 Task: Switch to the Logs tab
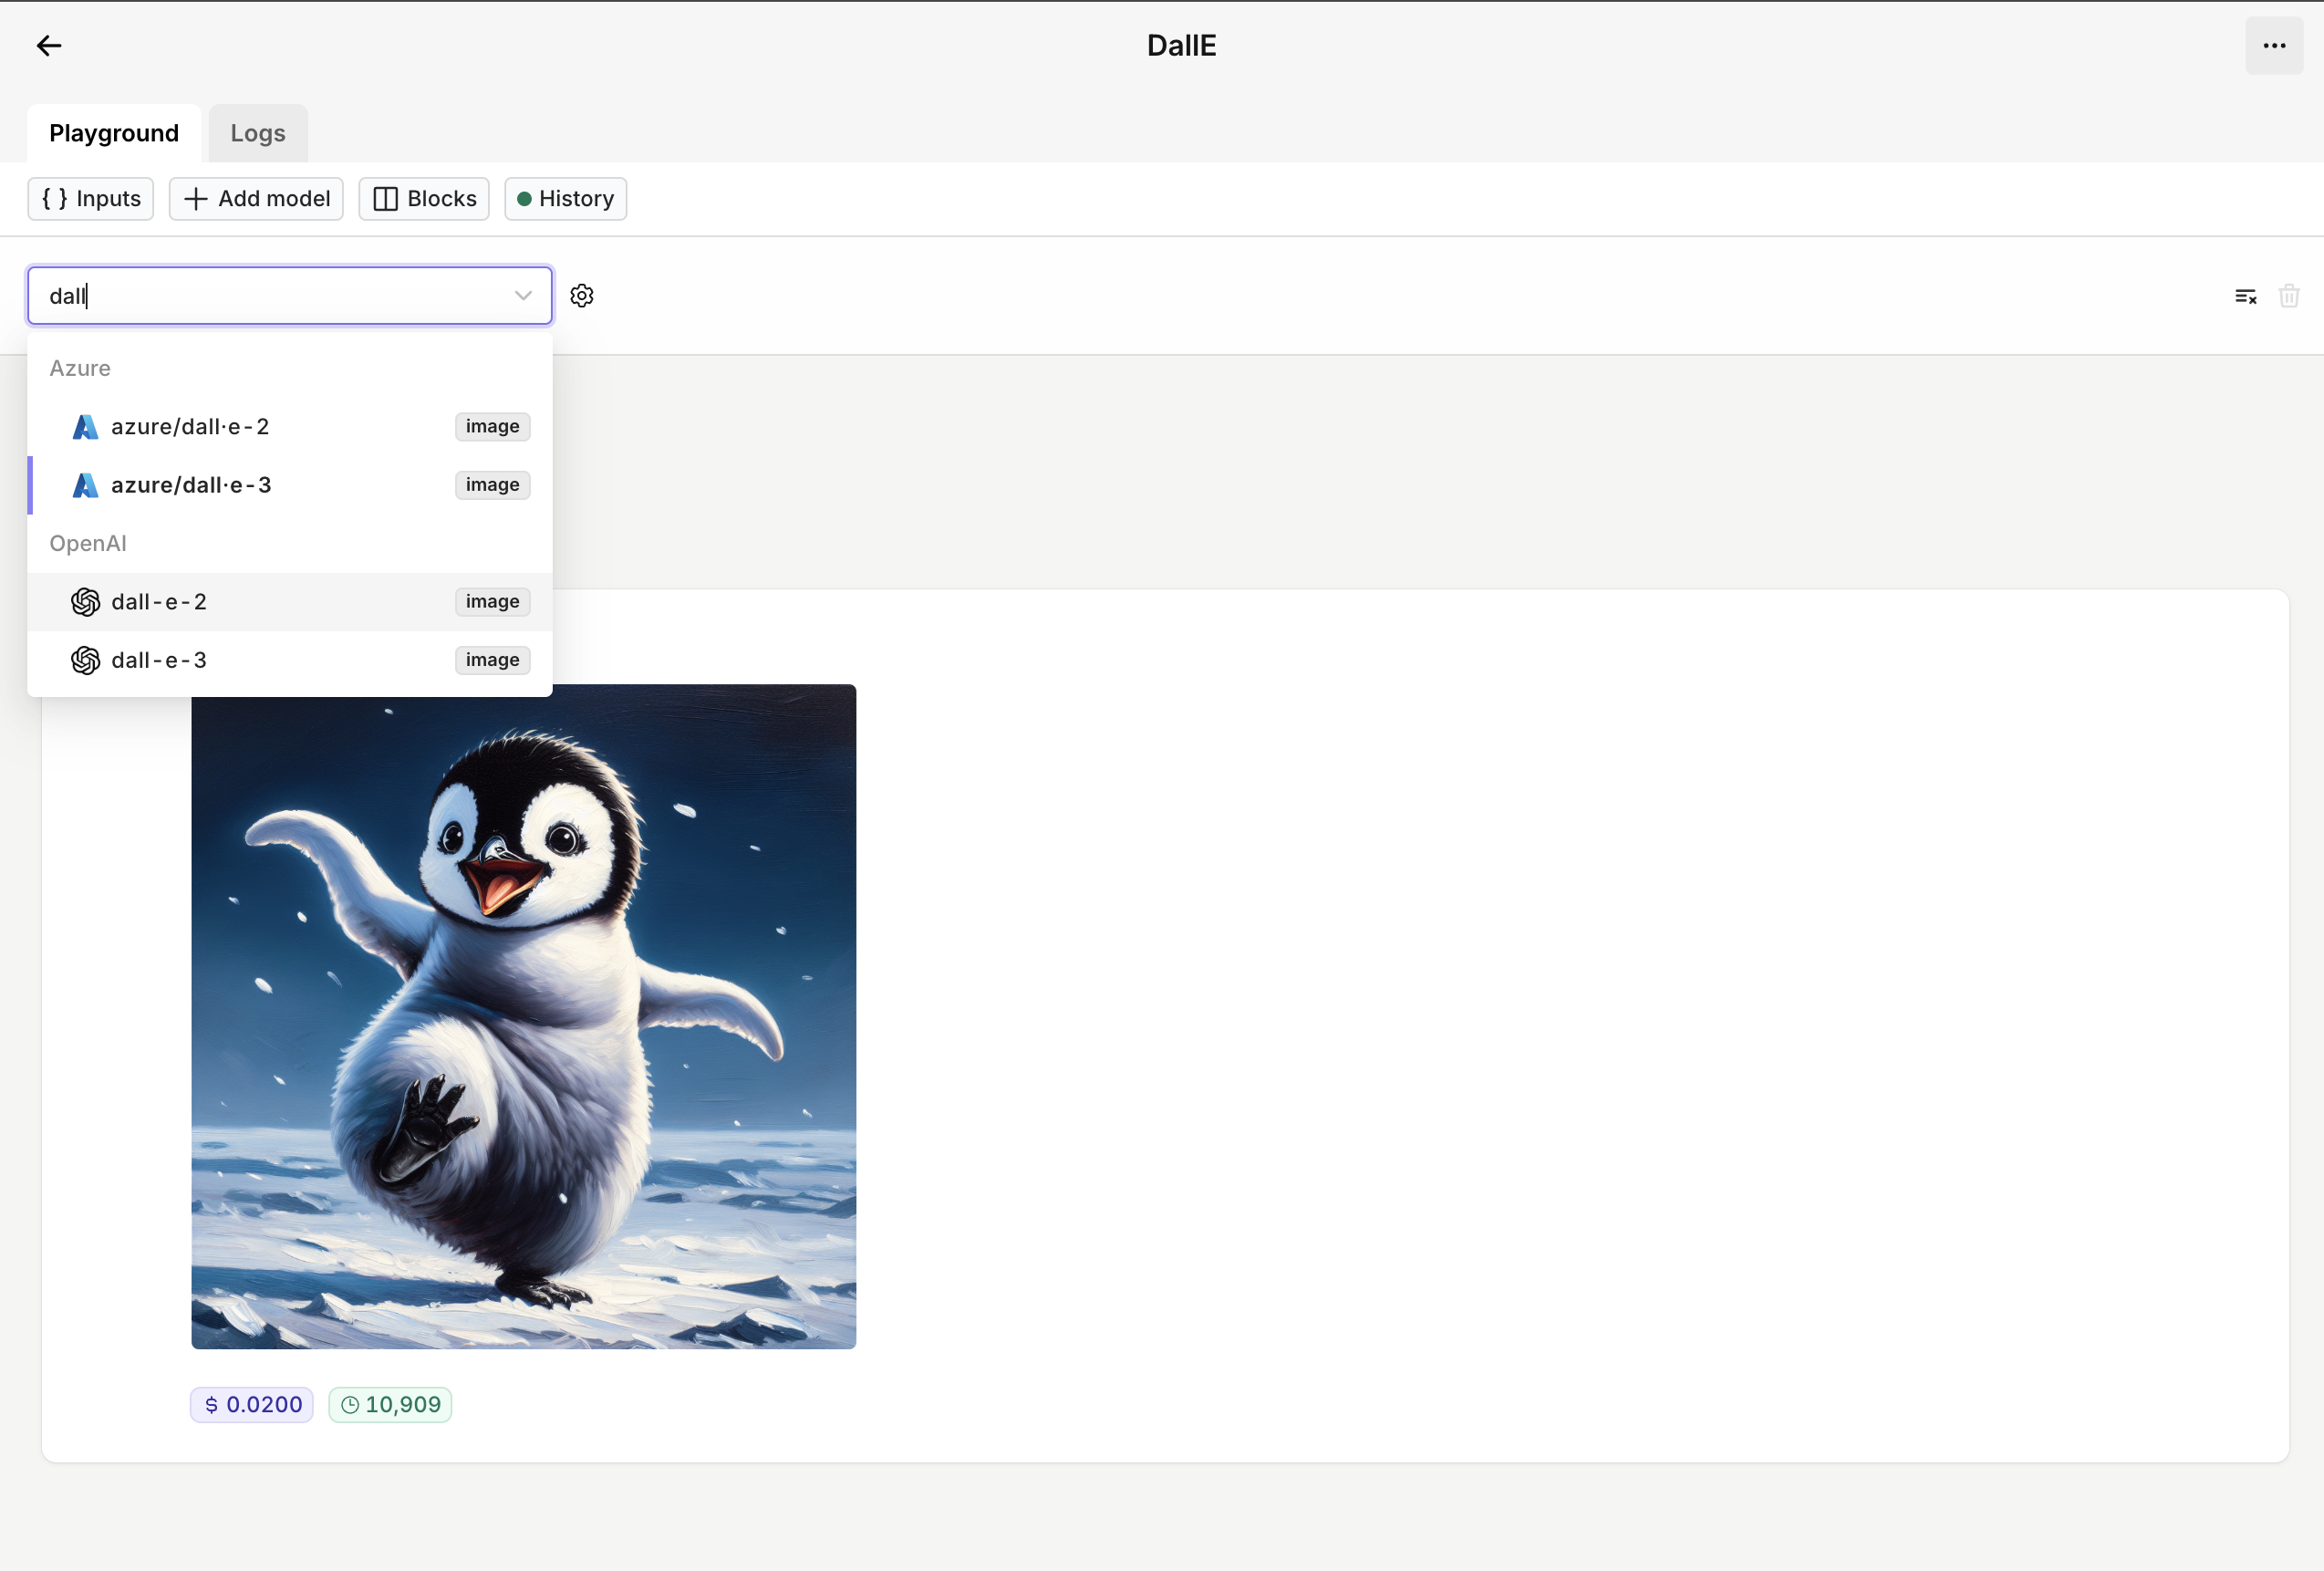258,133
